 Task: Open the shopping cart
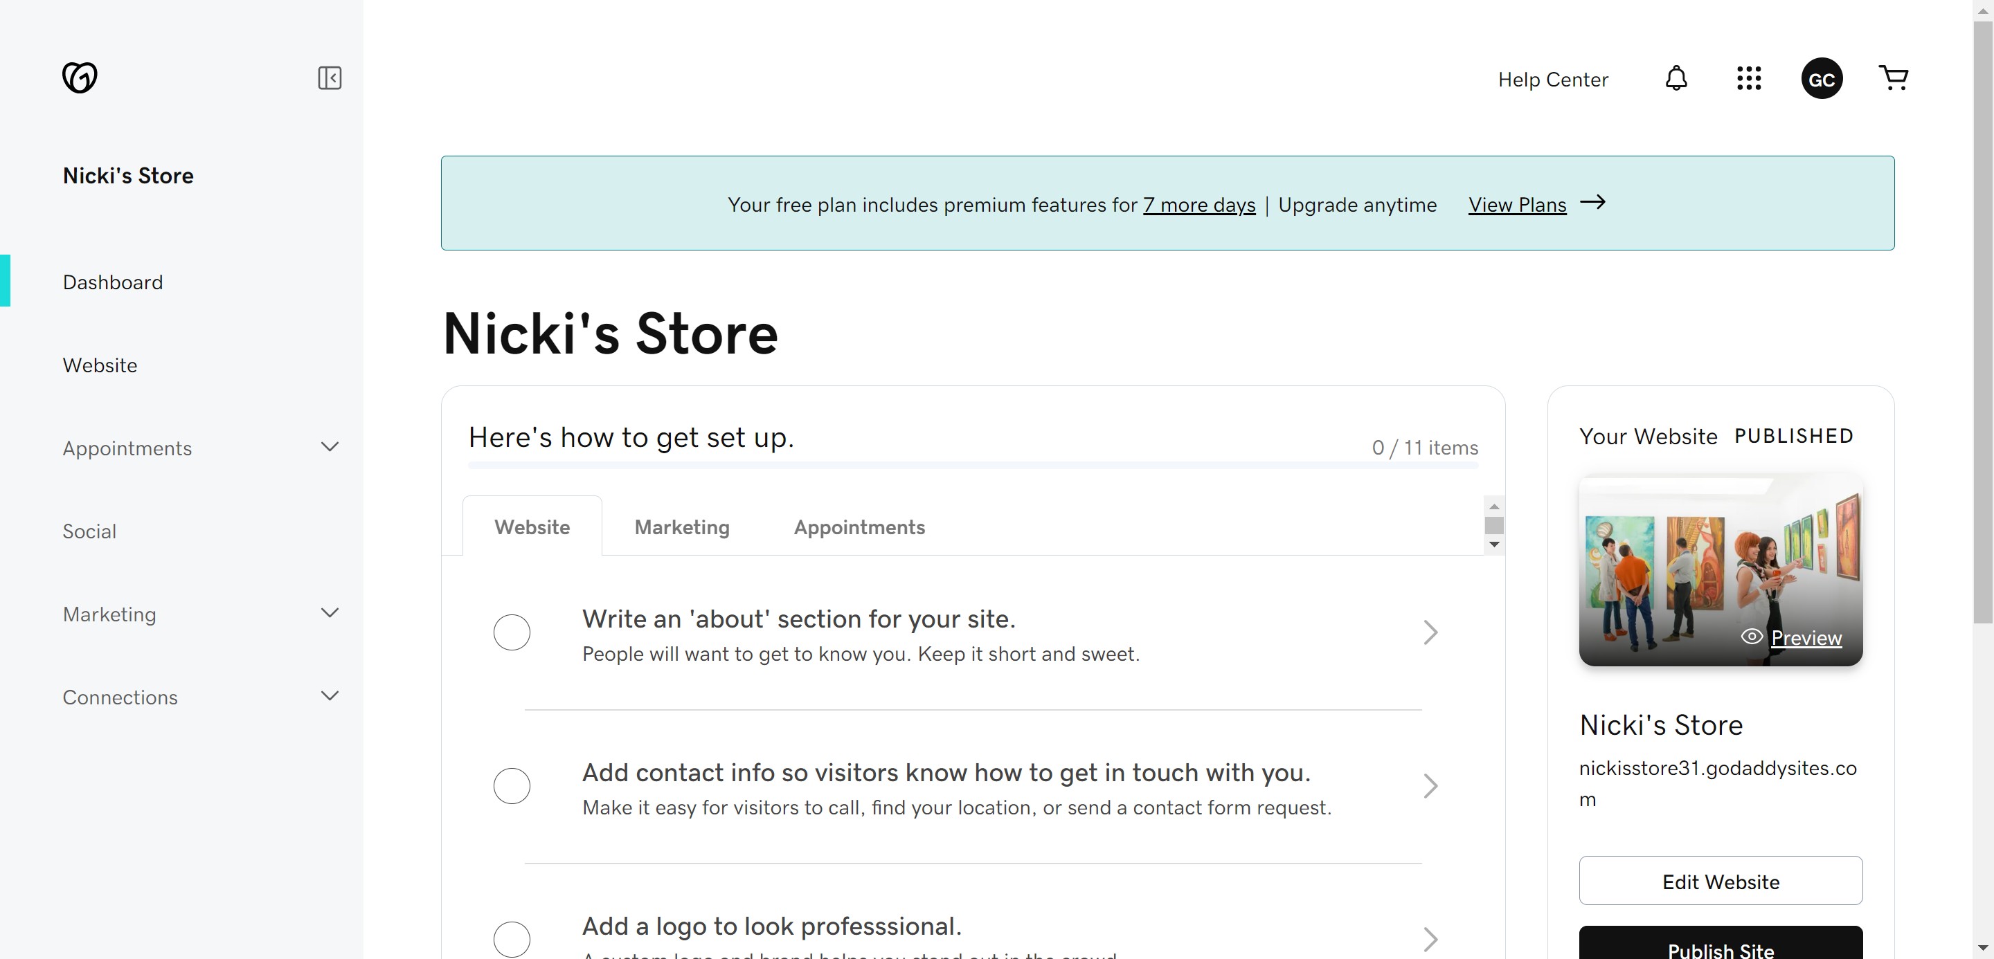click(1894, 77)
